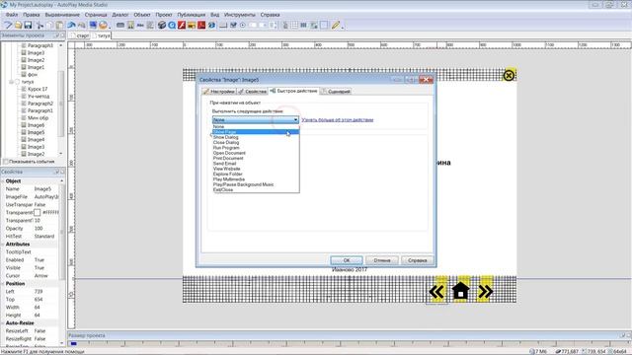Viewport: 632px width, 355px height.
Task: Switch to the dialog's Свойства tab
Action: [x=253, y=92]
